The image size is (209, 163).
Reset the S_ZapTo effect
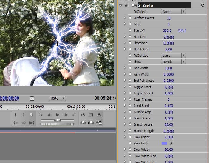(203, 5)
